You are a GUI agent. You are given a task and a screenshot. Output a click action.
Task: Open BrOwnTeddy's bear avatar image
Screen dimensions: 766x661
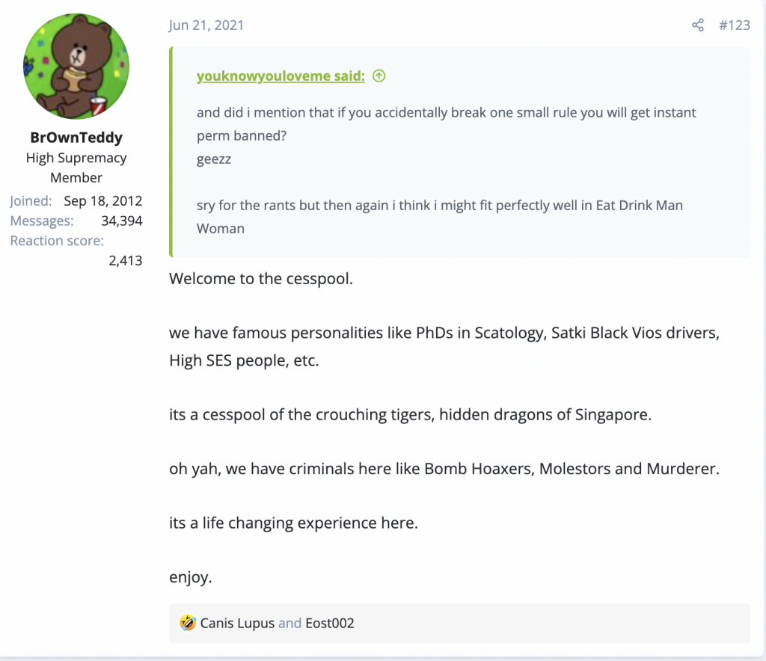(76, 67)
